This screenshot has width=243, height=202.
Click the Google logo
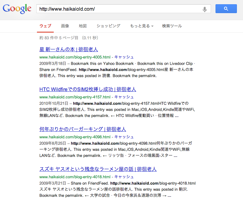(x=17, y=9)
